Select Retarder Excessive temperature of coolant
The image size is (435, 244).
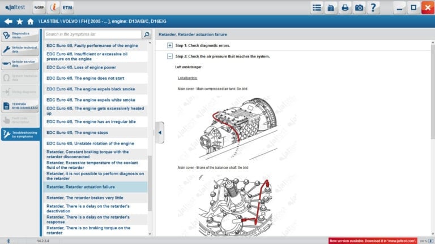pyautogui.click(x=95, y=165)
